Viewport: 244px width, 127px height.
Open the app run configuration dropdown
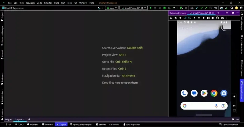pos(111,8)
